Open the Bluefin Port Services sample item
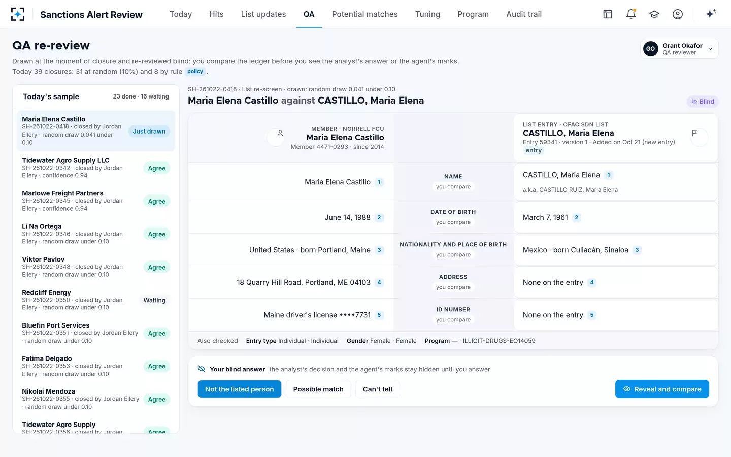This screenshot has height=457, width=731. coord(96,333)
